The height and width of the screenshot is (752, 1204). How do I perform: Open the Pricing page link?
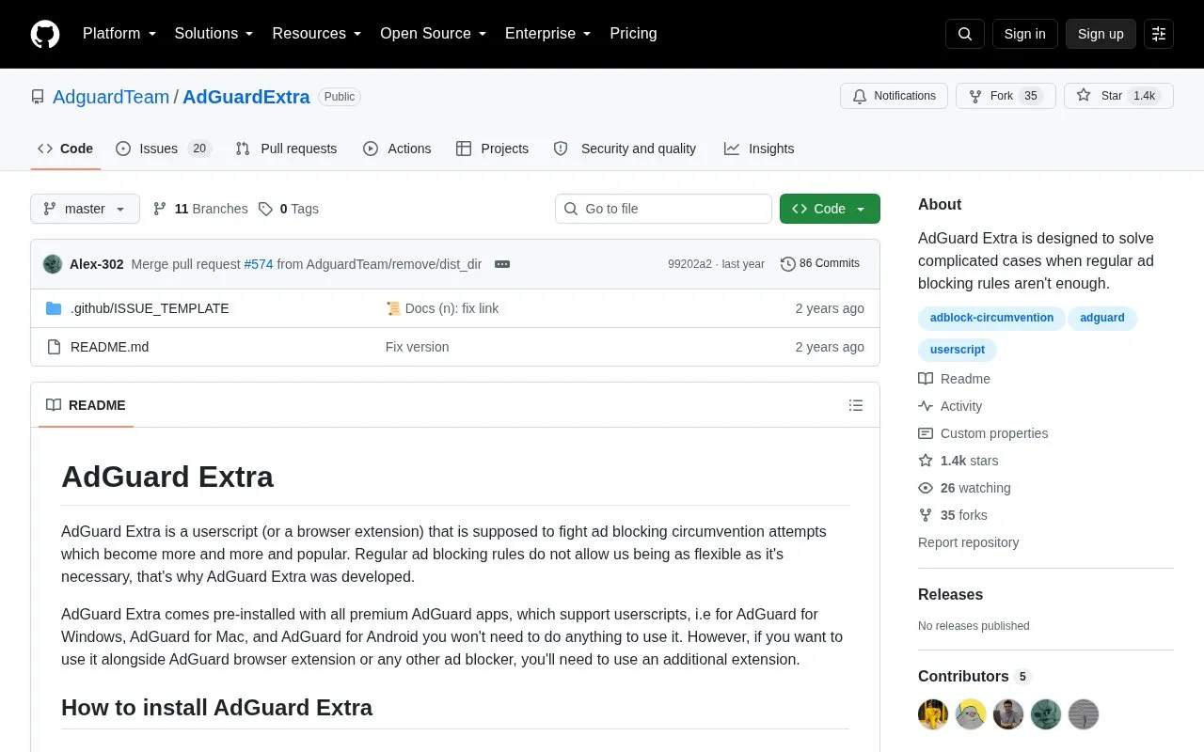633,34
